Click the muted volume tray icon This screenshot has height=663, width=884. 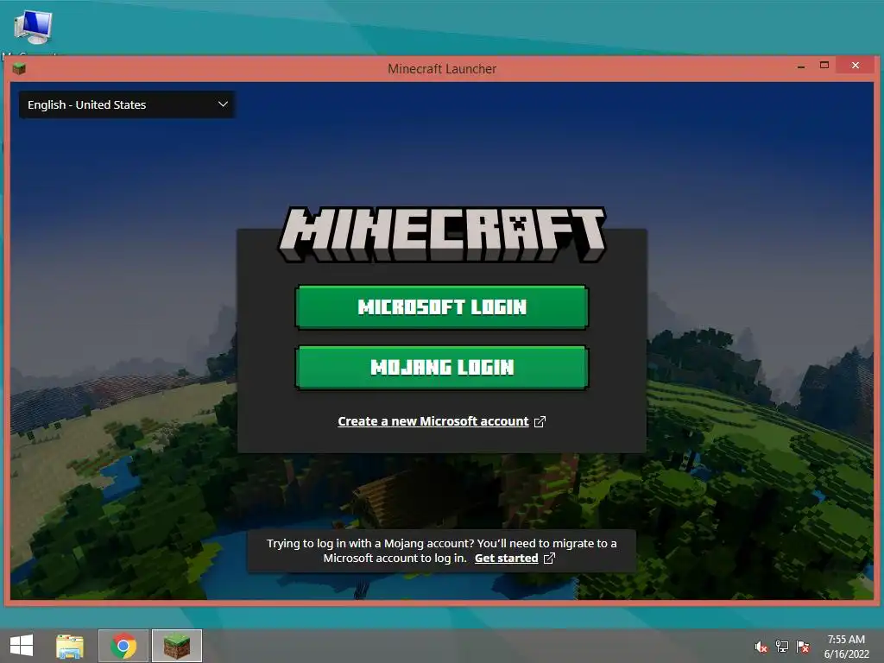761,647
